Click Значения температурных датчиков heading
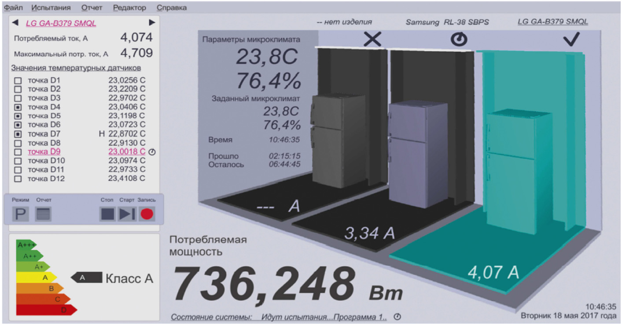 click(x=76, y=68)
